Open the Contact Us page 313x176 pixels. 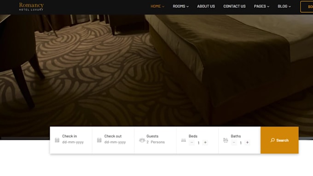click(234, 6)
